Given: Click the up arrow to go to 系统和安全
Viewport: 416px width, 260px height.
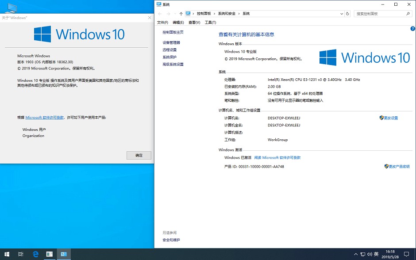Looking at the screenshot, I should click(x=180, y=13).
